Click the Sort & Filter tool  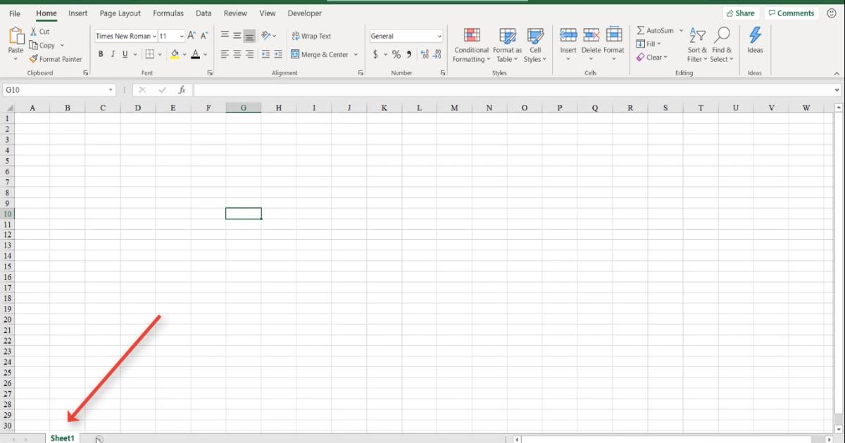[696, 44]
